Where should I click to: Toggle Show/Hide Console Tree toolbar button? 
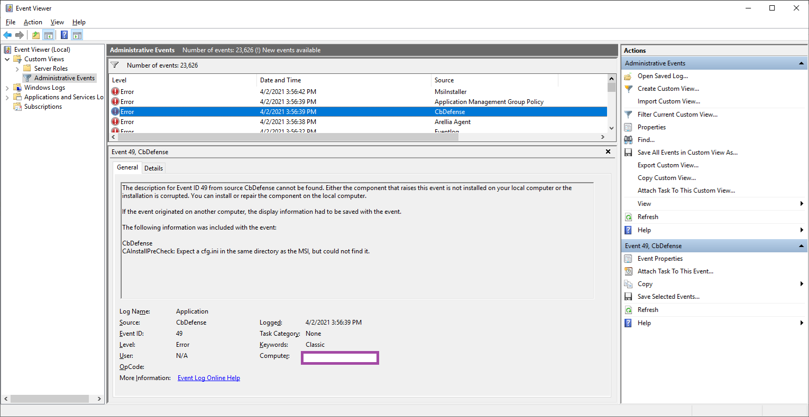[49, 35]
